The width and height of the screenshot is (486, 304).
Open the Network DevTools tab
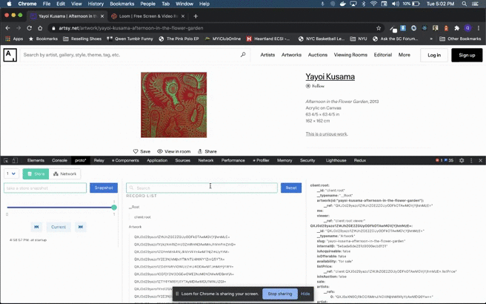206,160
